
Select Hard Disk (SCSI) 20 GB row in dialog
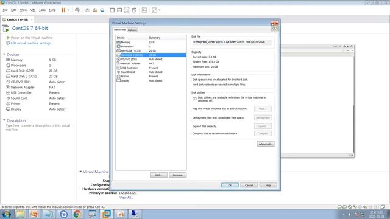(151, 50)
